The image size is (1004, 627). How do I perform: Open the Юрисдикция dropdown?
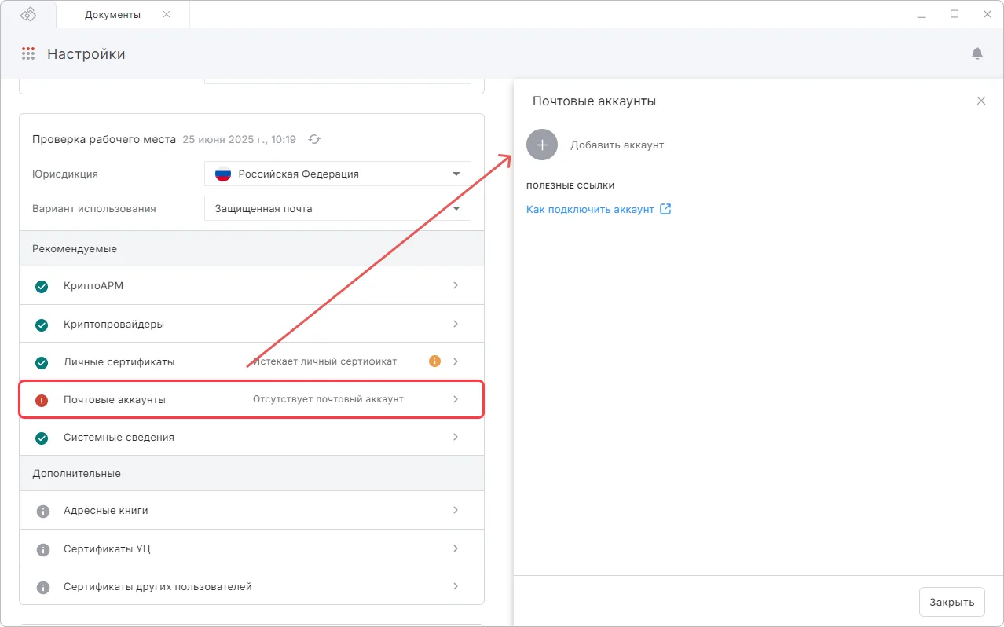(338, 174)
